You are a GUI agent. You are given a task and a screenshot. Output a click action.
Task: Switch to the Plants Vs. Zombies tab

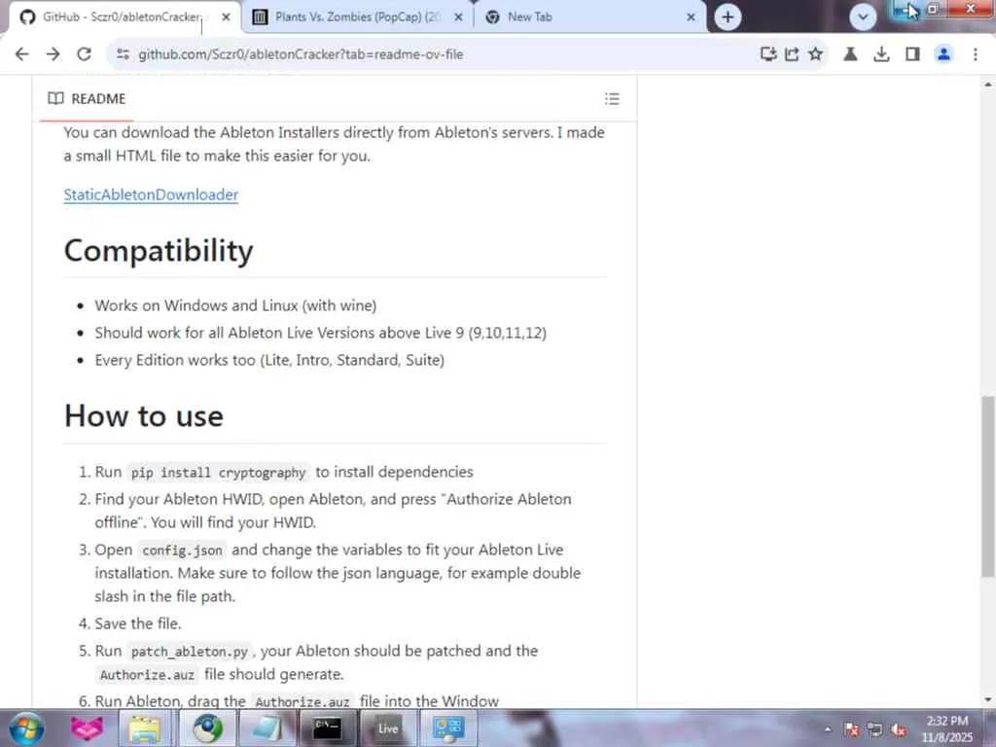358,18
